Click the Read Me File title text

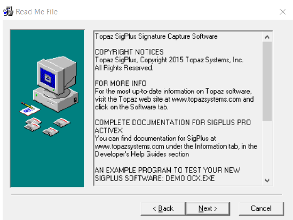(x=37, y=12)
